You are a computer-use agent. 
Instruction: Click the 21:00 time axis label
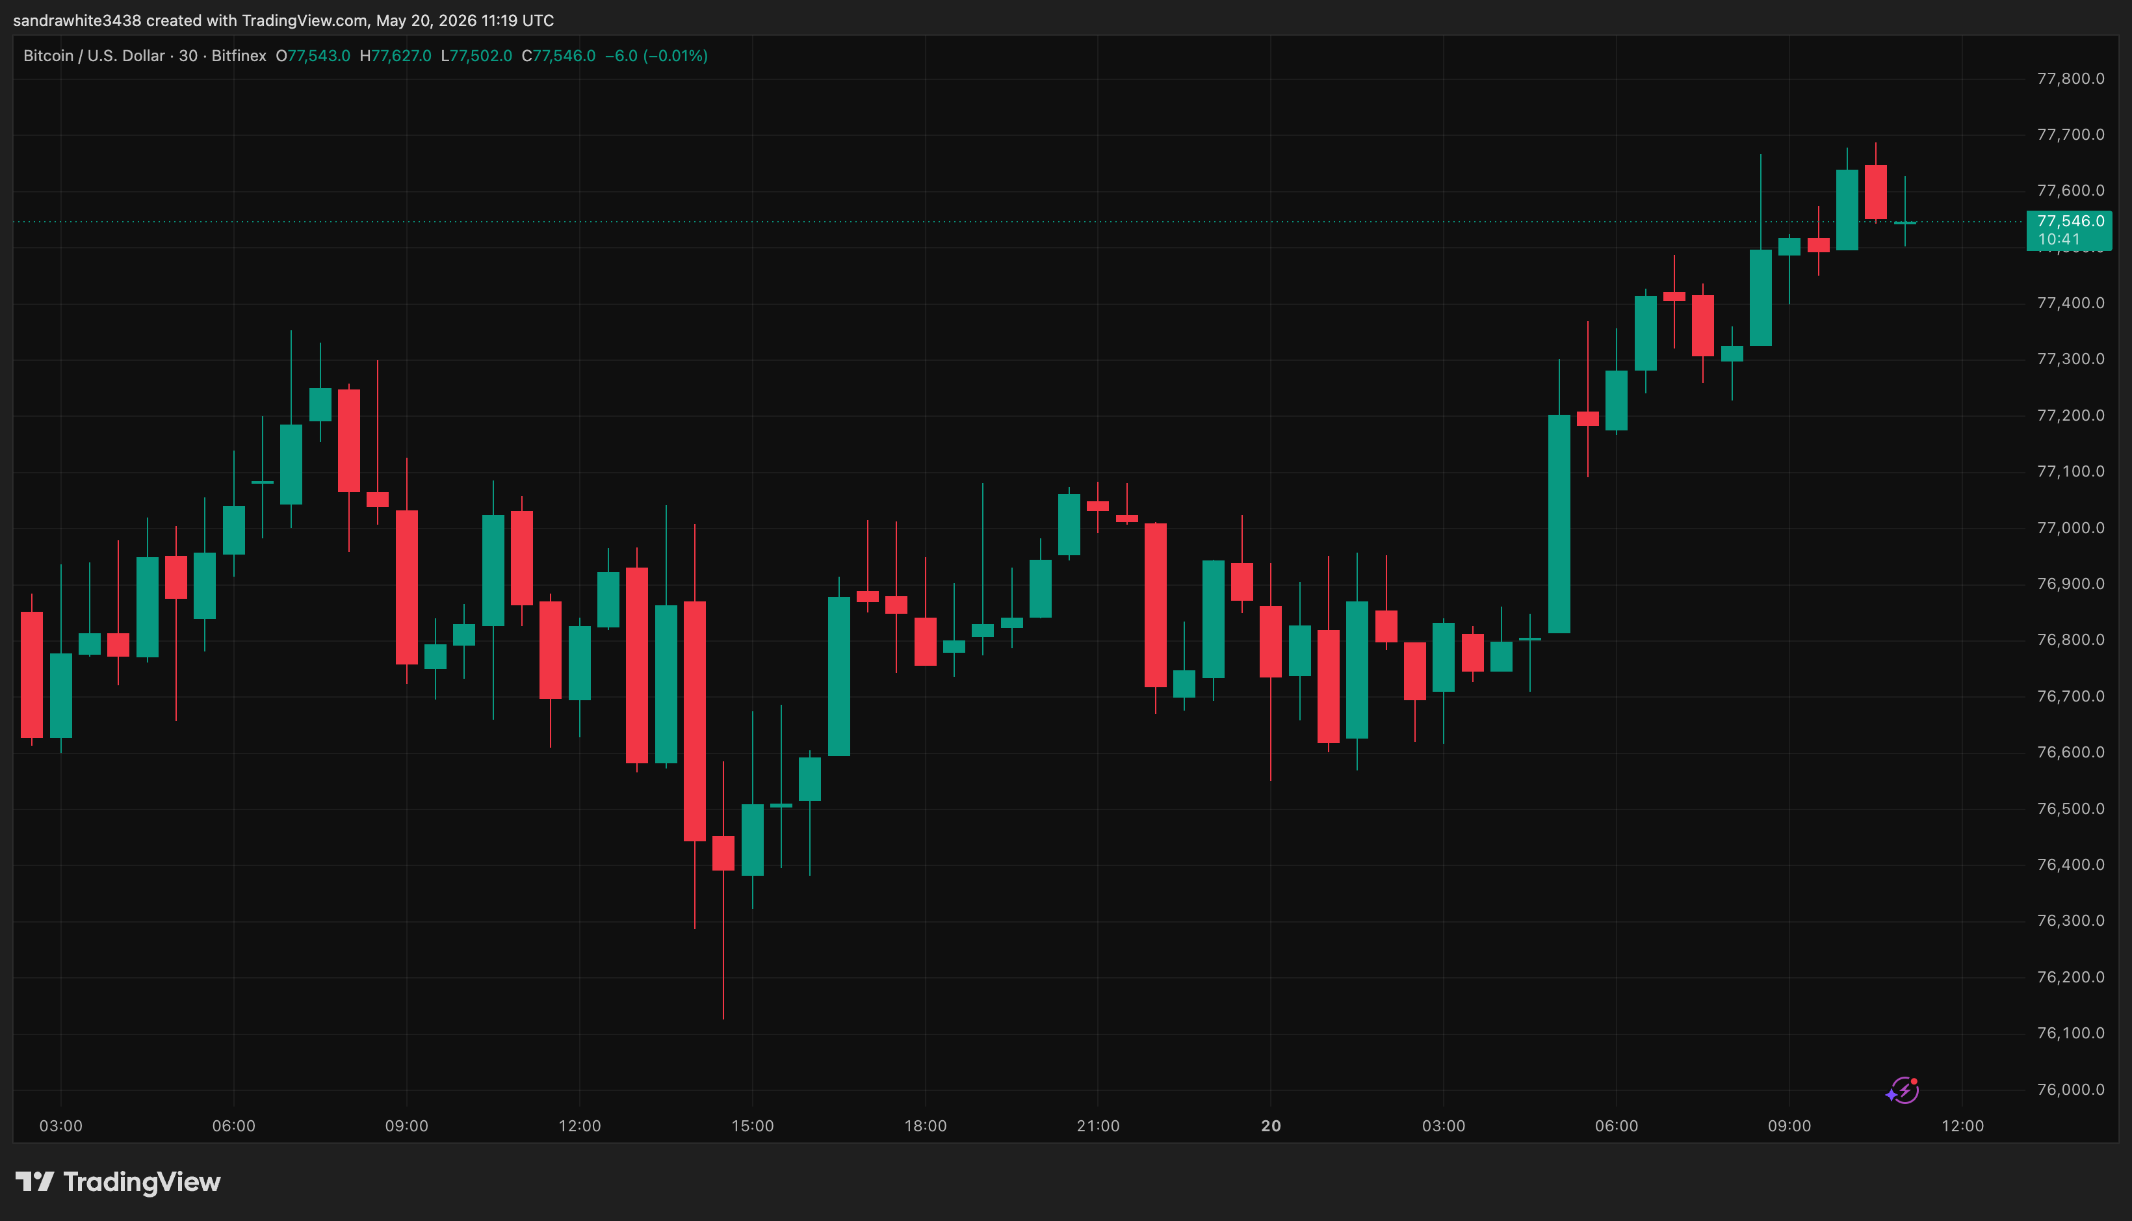1098,1125
